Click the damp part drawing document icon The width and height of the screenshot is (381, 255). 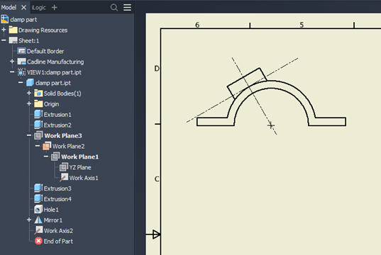(x=5, y=19)
